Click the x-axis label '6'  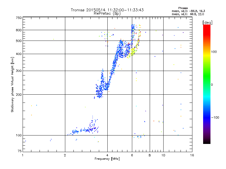132,155
